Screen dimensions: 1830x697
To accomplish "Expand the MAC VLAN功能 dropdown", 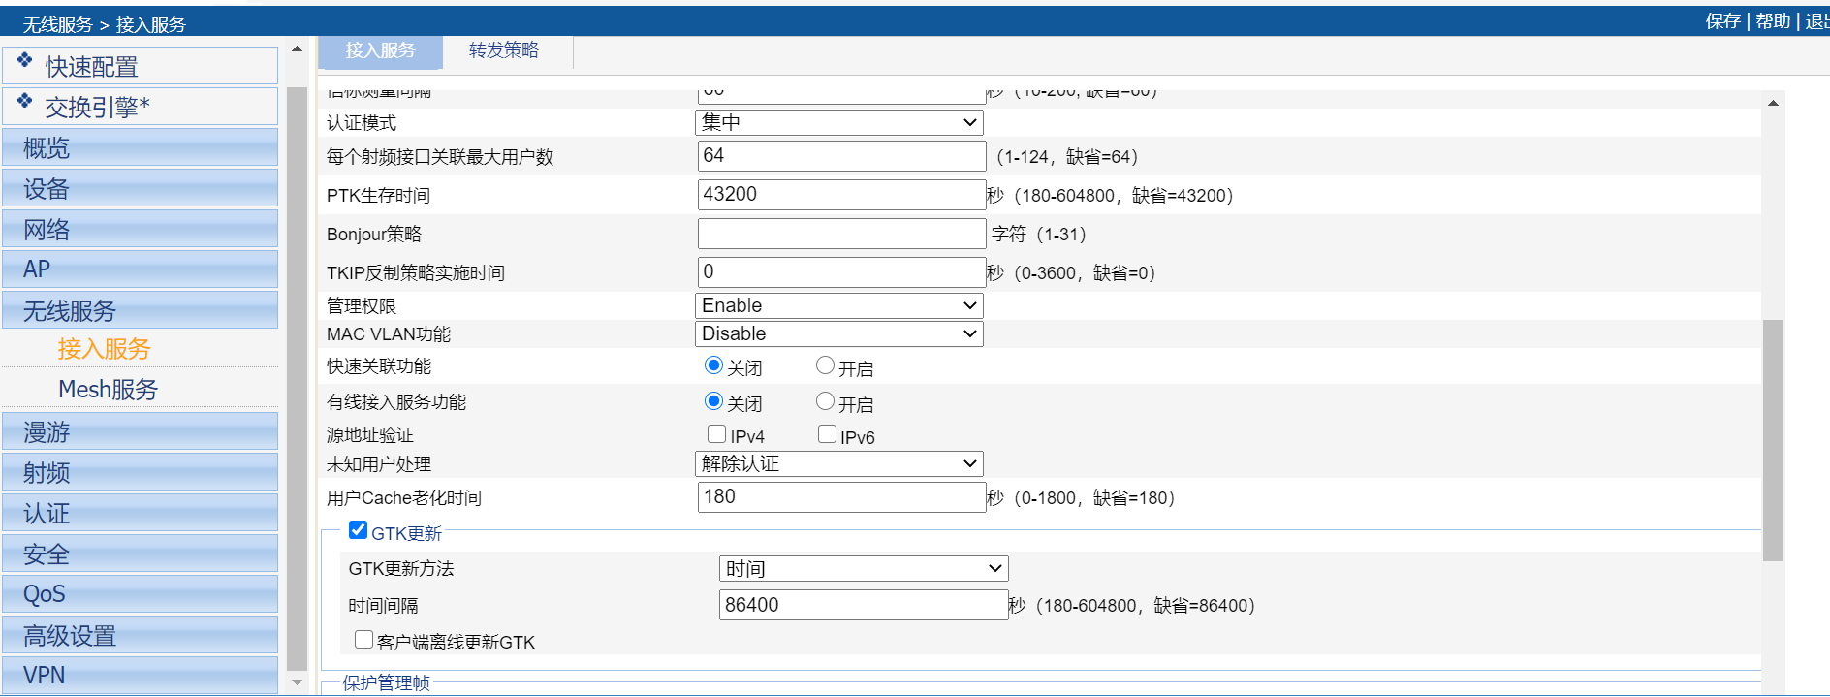I will tap(839, 333).
